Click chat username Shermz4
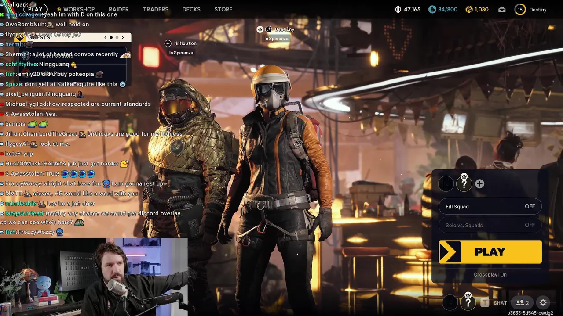Screen dimensions: 563x316 tap(18, 54)
